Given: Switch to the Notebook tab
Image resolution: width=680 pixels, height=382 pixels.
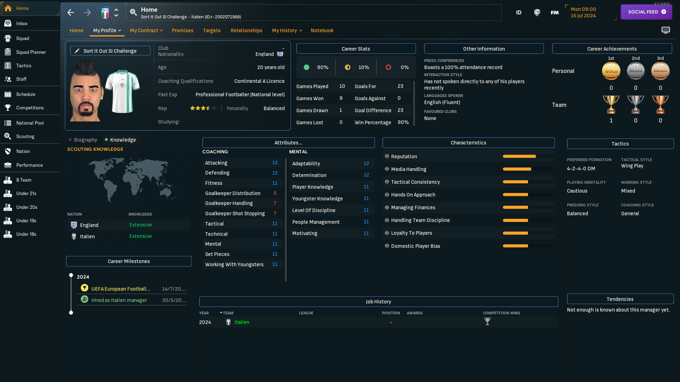Looking at the screenshot, I should pyautogui.click(x=322, y=30).
